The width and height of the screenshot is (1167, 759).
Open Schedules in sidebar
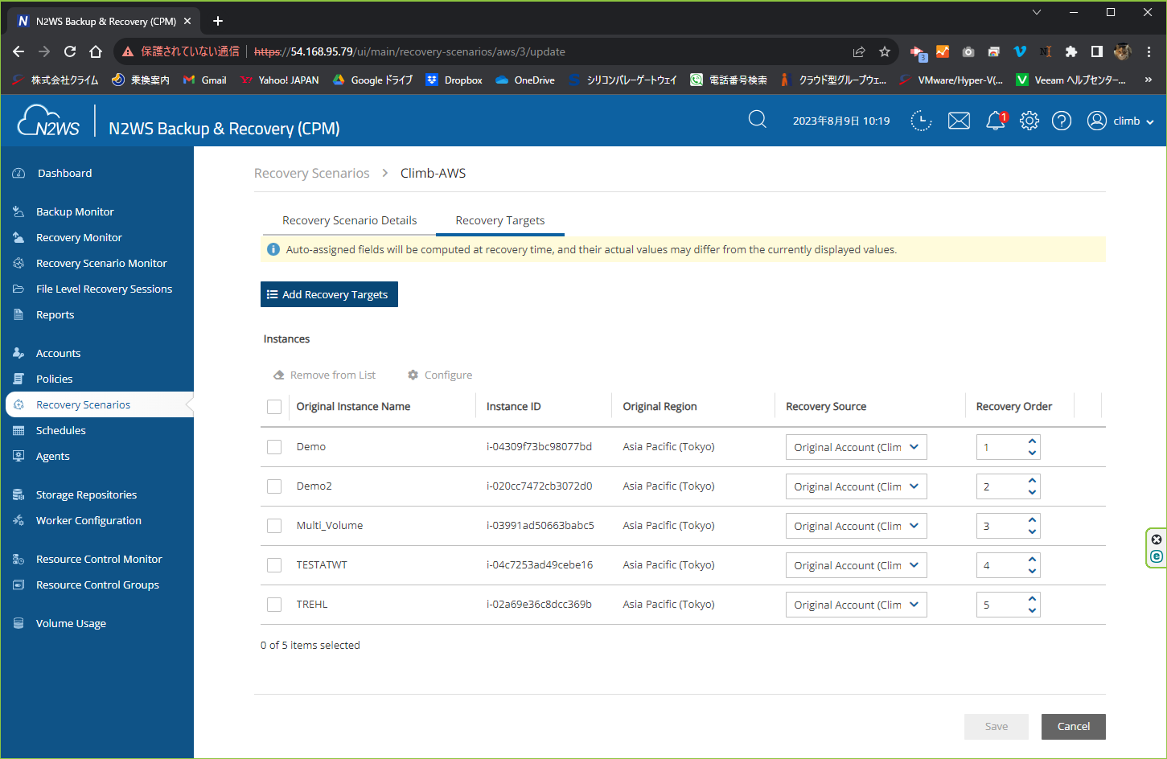pos(60,430)
